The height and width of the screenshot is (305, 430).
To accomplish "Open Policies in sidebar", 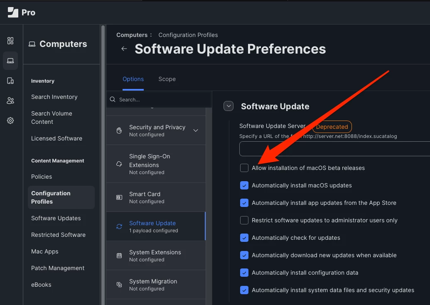I will pos(42,177).
